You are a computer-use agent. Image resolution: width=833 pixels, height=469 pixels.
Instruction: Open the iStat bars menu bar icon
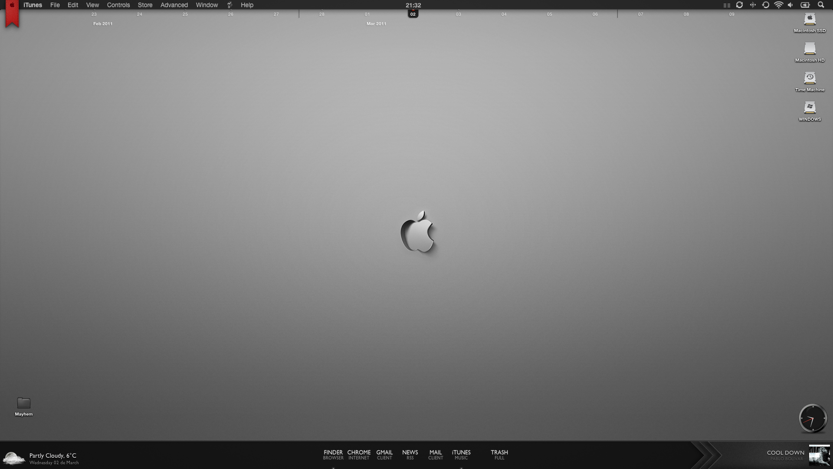(x=727, y=5)
